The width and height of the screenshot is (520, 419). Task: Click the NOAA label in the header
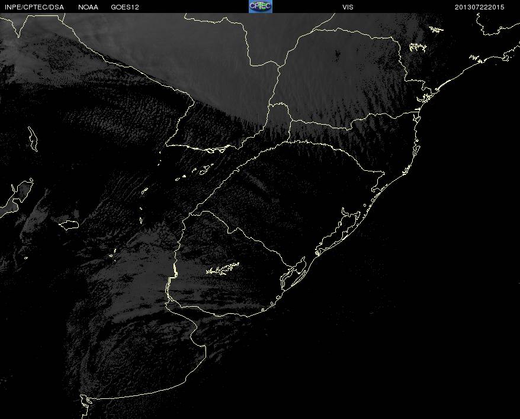click(x=88, y=7)
